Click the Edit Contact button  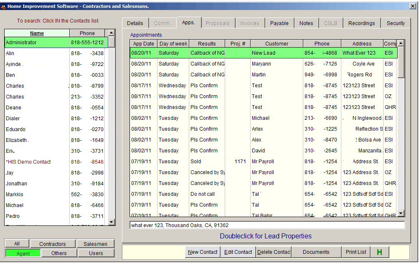[238, 252]
